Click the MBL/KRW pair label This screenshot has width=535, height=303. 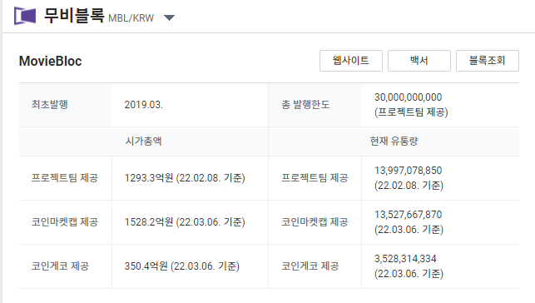[131, 18]
